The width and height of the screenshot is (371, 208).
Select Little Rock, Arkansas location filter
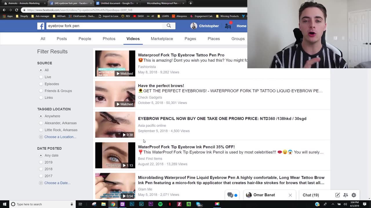[x=41, y=130]
